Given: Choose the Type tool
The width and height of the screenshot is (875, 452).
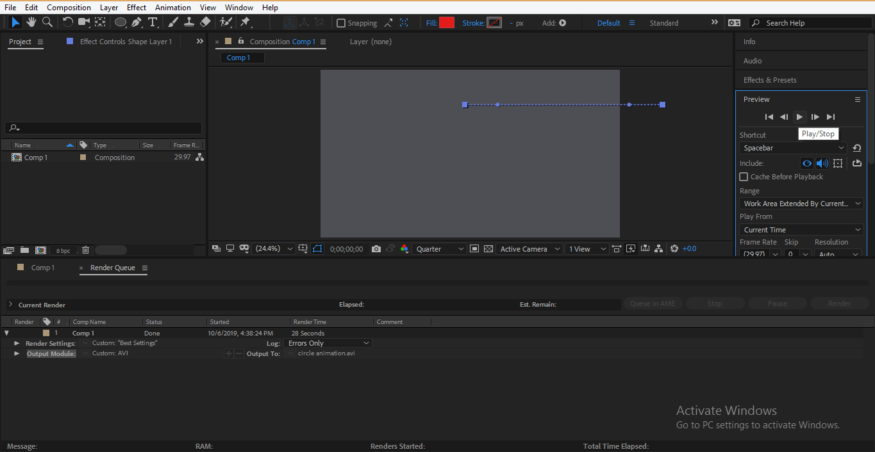Looking at the screenshot, I should 153,22.
